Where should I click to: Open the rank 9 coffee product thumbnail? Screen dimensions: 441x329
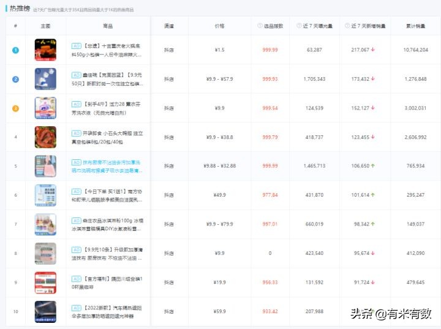(45, 283)
